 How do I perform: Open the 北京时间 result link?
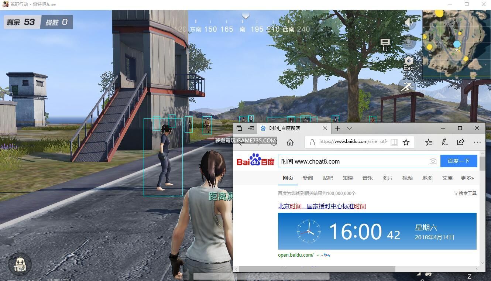point(322,206)
